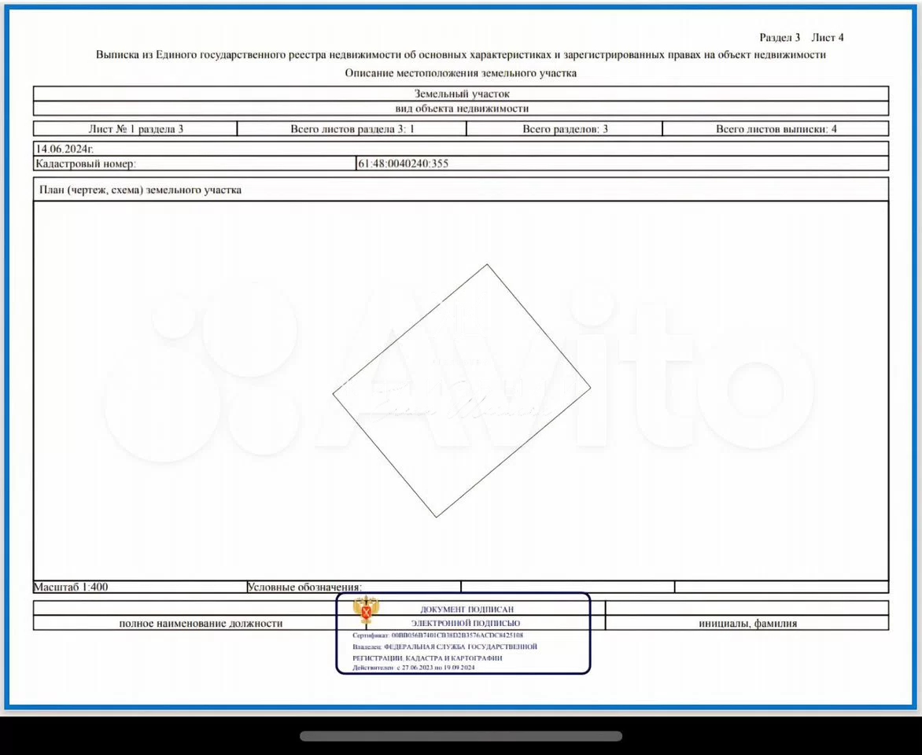Click the Rosreestr emblem in the signature stamp
The height and width of the screenshot is (755, 922).
[366, 611]
